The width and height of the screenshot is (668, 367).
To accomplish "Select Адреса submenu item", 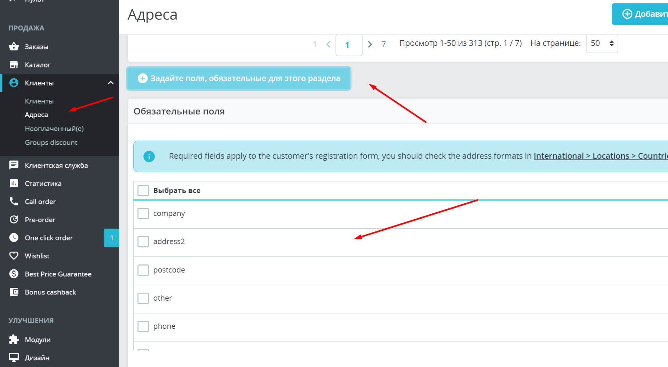I will tap(36, 115).
